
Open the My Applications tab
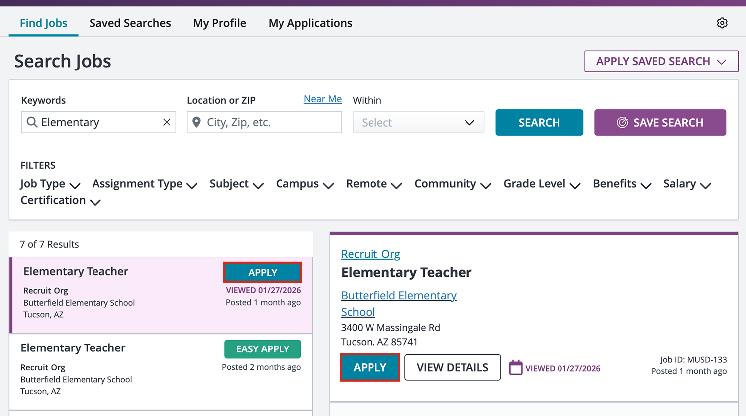click(310, 23)
